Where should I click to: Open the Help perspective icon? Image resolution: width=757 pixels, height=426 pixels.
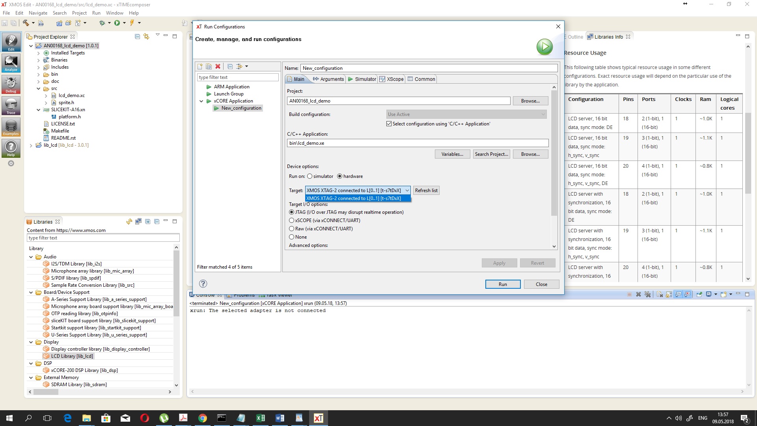coord(11,148)
